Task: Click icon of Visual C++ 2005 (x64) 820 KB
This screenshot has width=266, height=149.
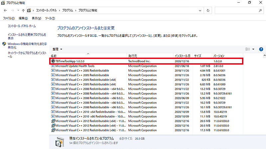Action: pyautogui.click(x=53, y=79)
